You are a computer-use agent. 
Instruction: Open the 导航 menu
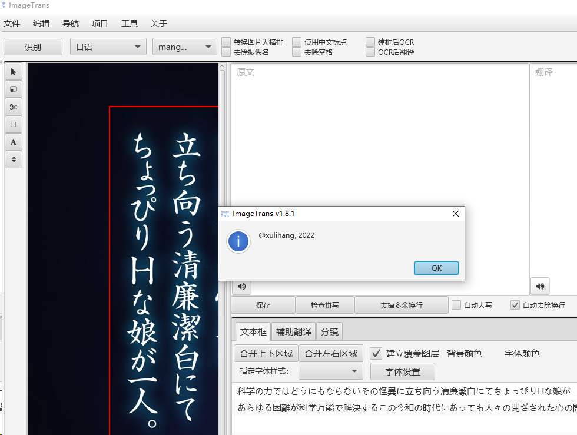71,24
